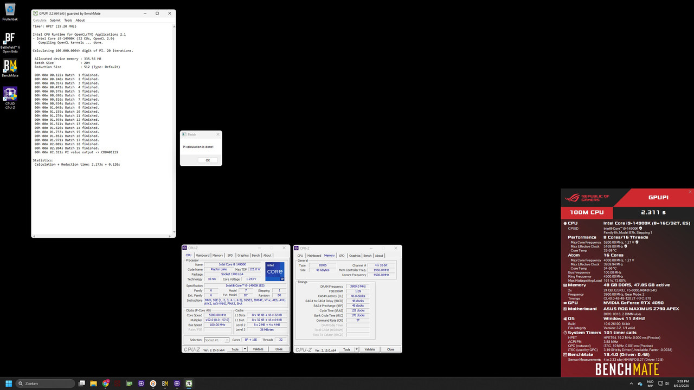Image resolution: width=694 pixels, height=390 pixels.
Task: Open the Calculate menu in GPUPI
Action: pos(40,21)
